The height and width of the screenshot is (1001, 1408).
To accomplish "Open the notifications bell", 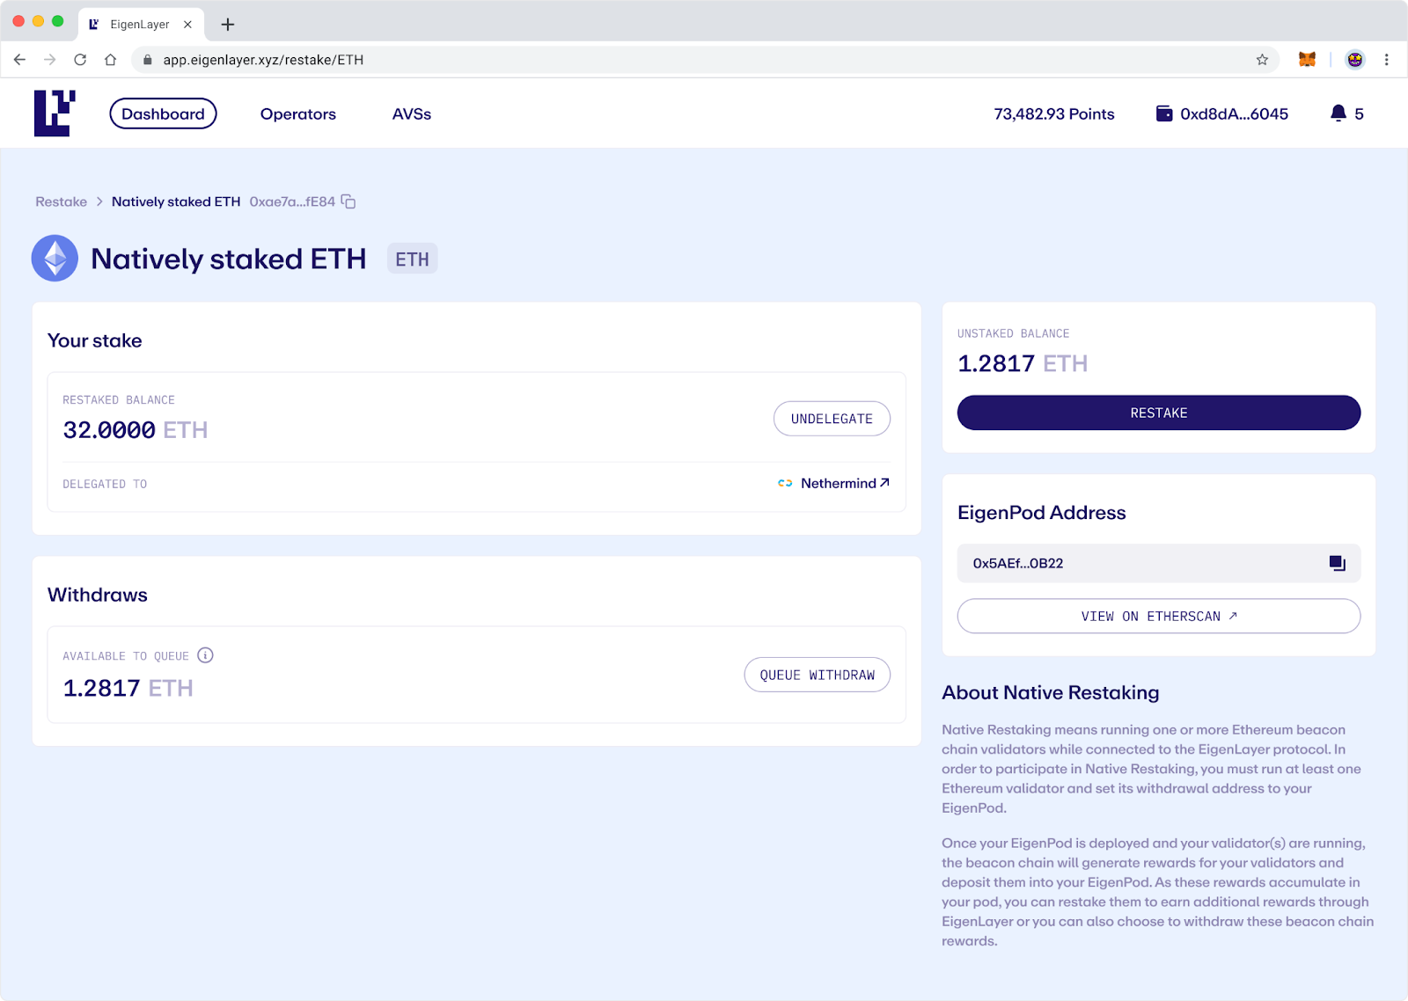I will (x=1338, y=113).
